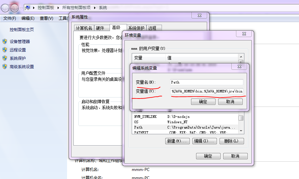Close the 环境变量 dialog

tap(244, 34)
